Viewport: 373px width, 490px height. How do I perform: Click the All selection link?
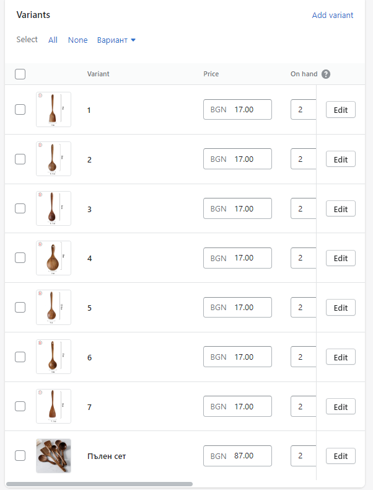53,40
